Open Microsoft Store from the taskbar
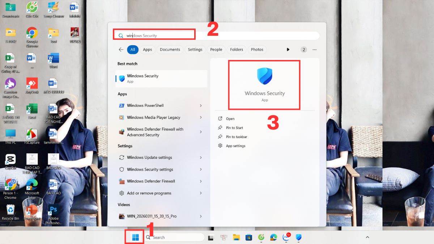 (x=249, y=237)
